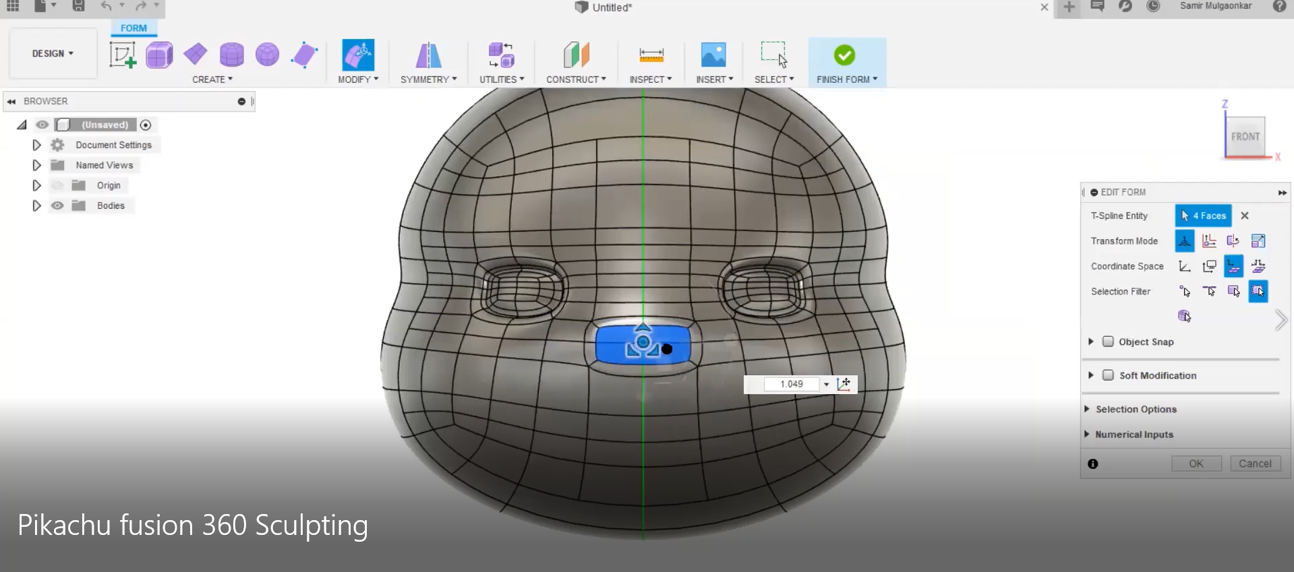Set Coordinate Space to view space
The image size is (1294, 572).
tap(1209, 266)
